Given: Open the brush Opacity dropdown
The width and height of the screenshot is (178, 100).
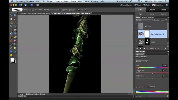Looking at the screenshot, I should (x=74, y=10).
